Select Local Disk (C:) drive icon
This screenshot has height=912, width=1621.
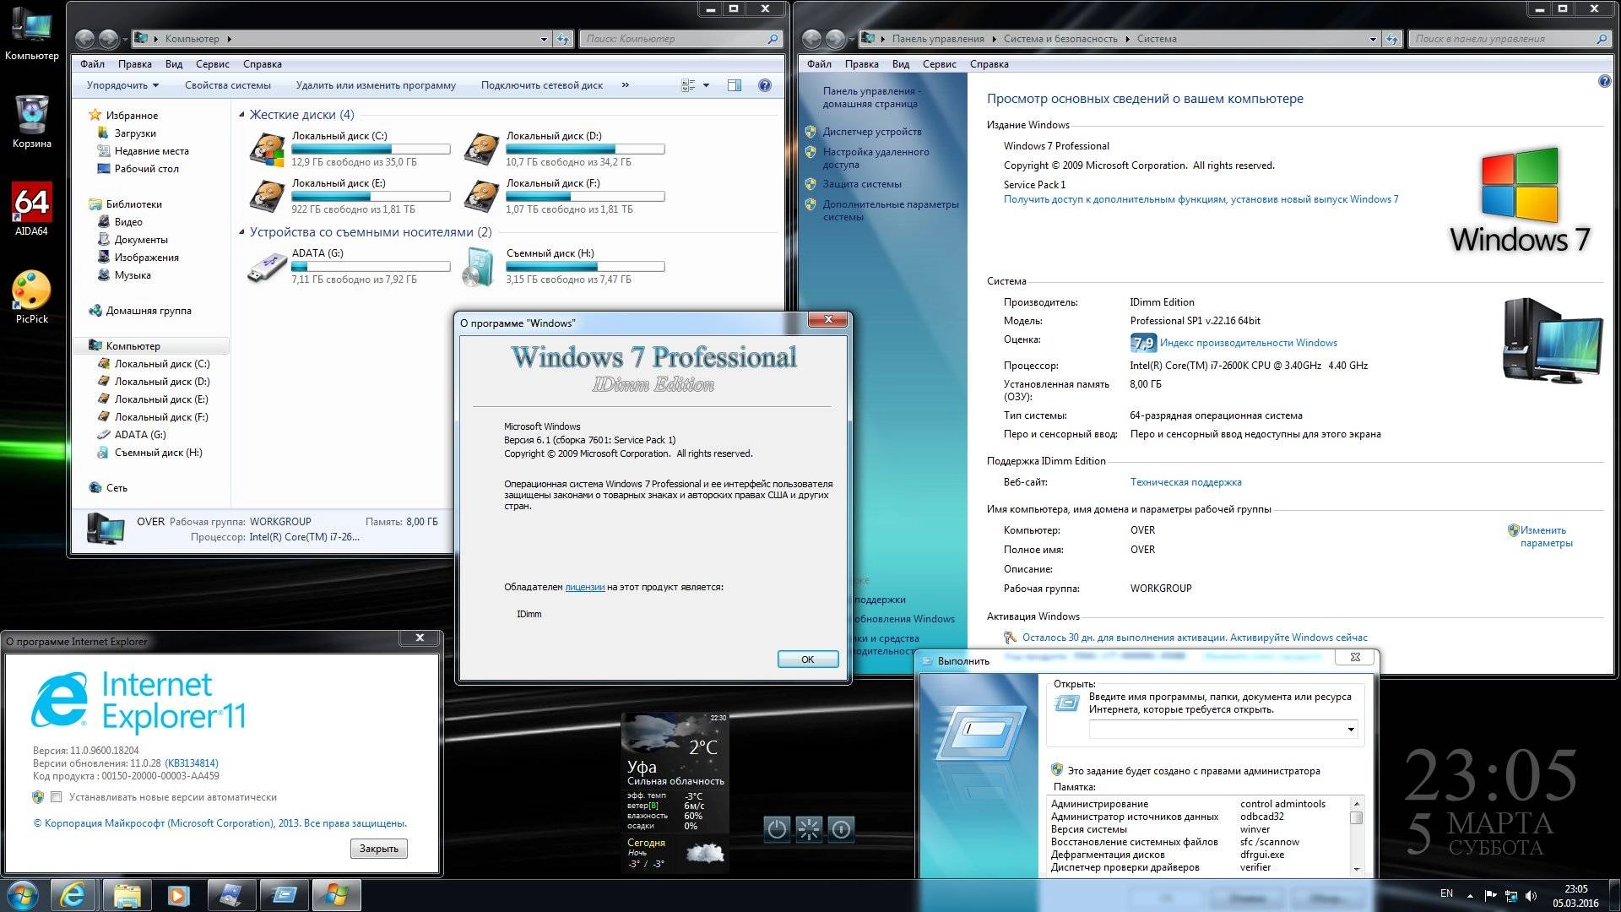267,149
